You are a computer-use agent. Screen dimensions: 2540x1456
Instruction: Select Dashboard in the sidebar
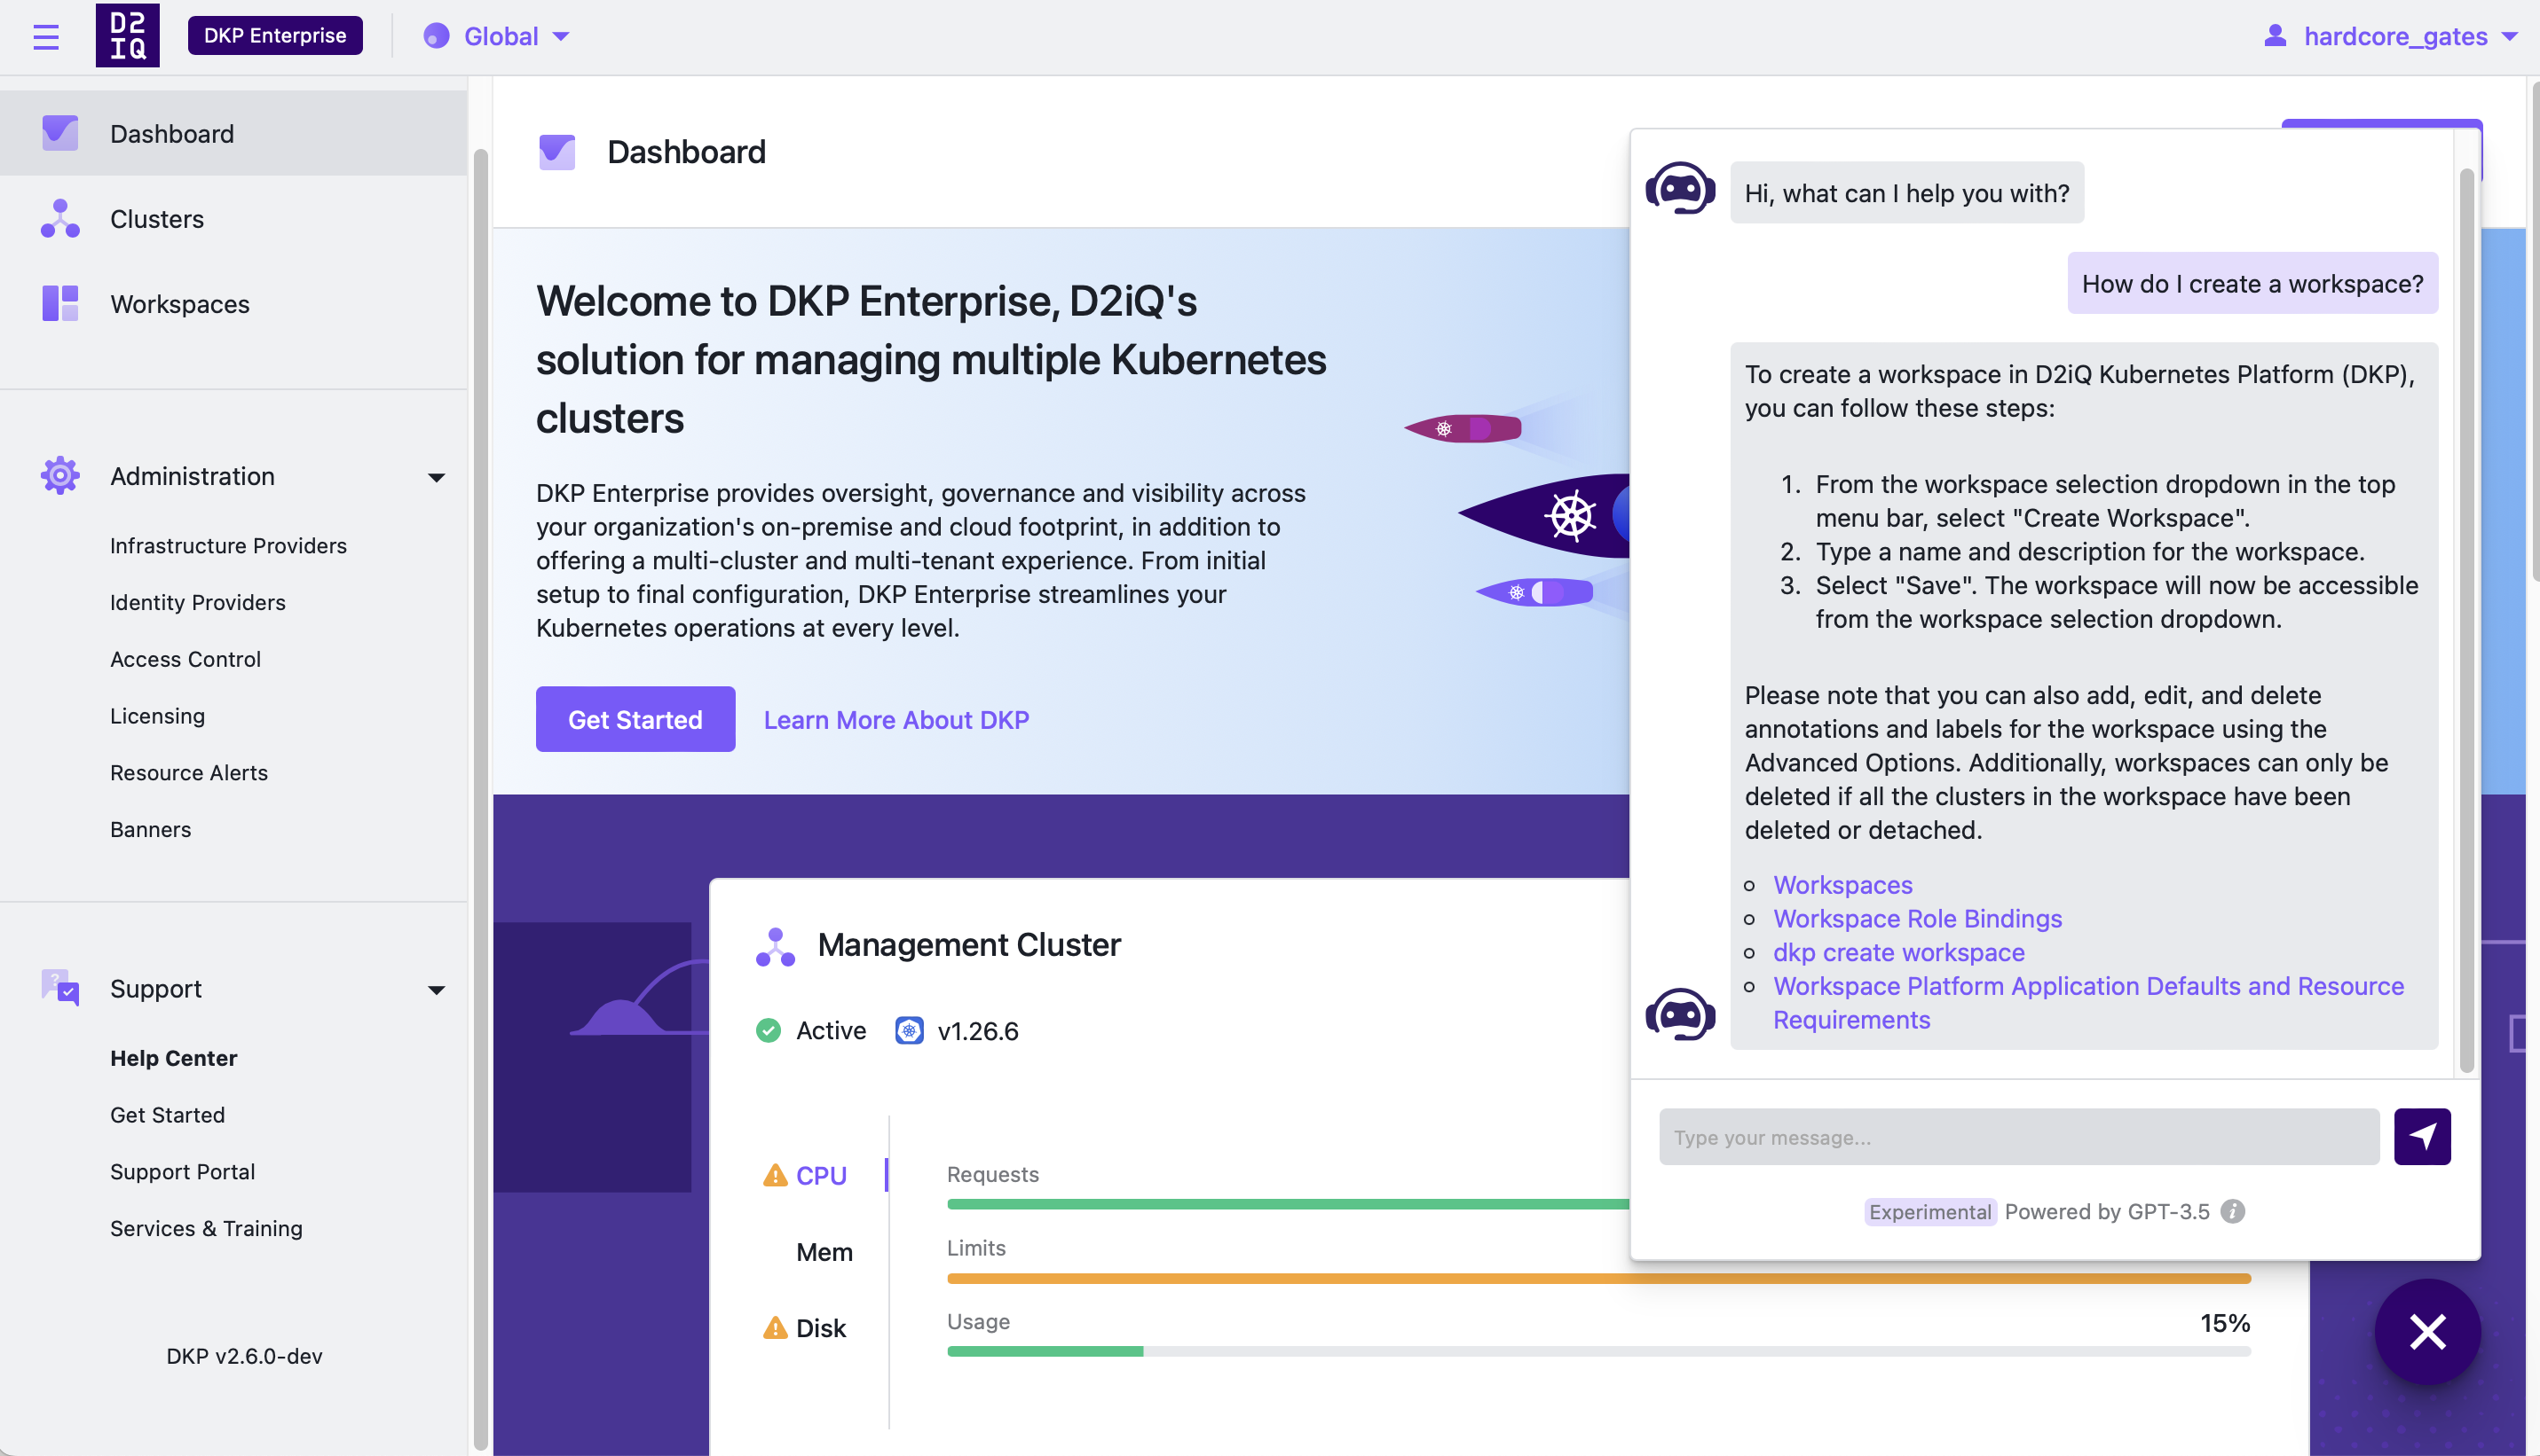233,133
